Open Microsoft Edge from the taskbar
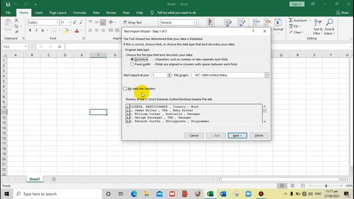Viewport: 354px width, 199px height. 134,194
